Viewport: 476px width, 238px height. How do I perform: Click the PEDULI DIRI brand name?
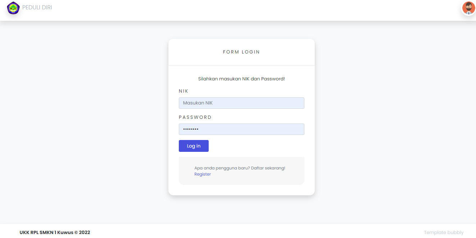[x=37, y=7]
